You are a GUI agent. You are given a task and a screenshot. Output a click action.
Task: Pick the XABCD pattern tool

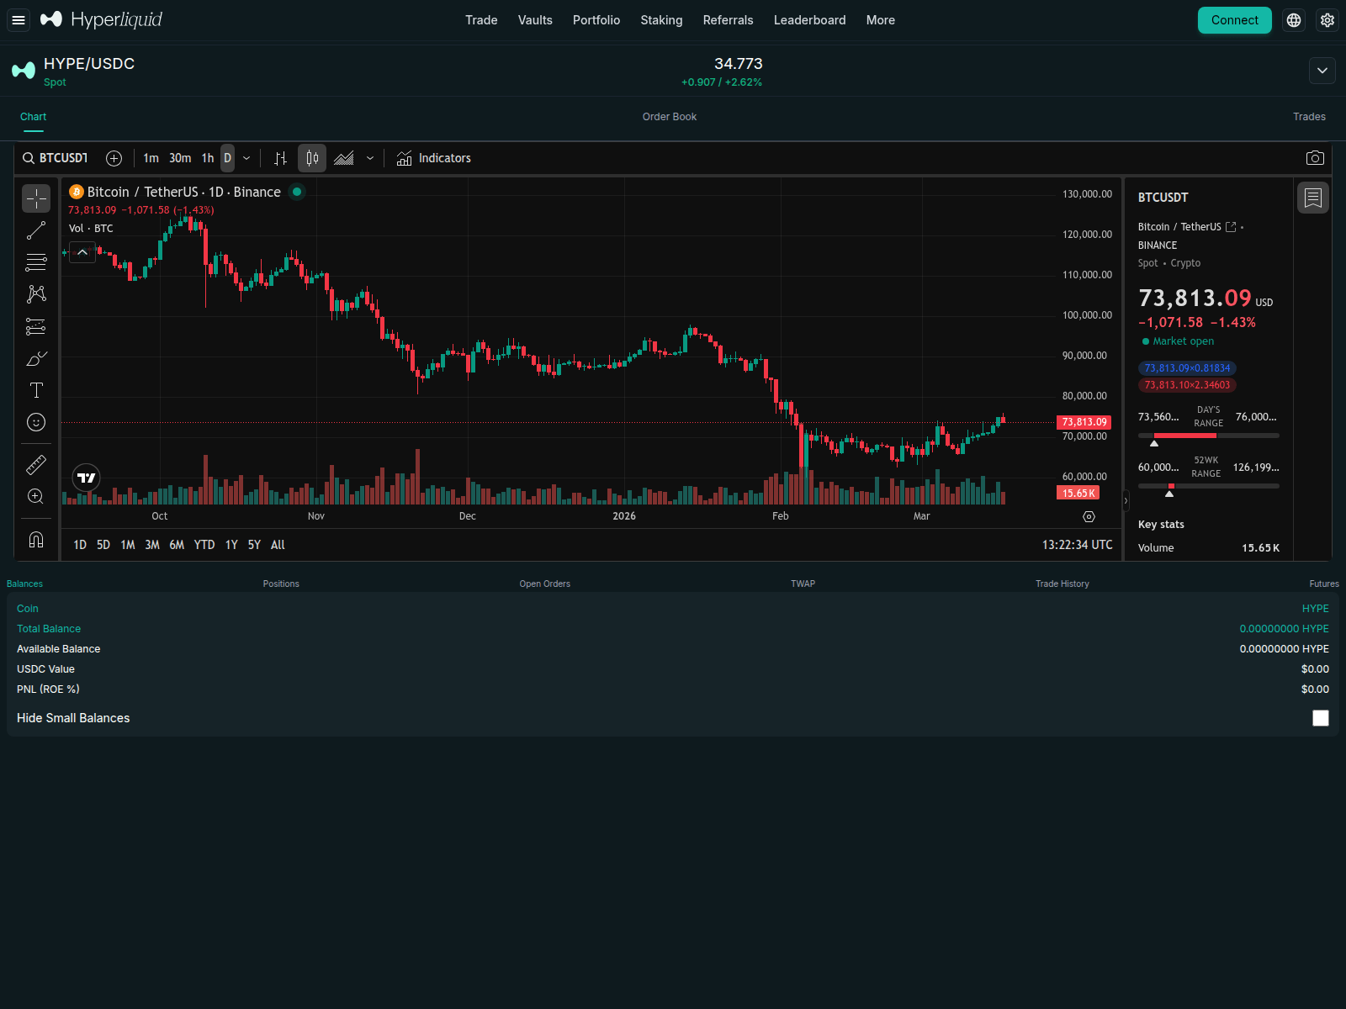(x=35, y=293)
